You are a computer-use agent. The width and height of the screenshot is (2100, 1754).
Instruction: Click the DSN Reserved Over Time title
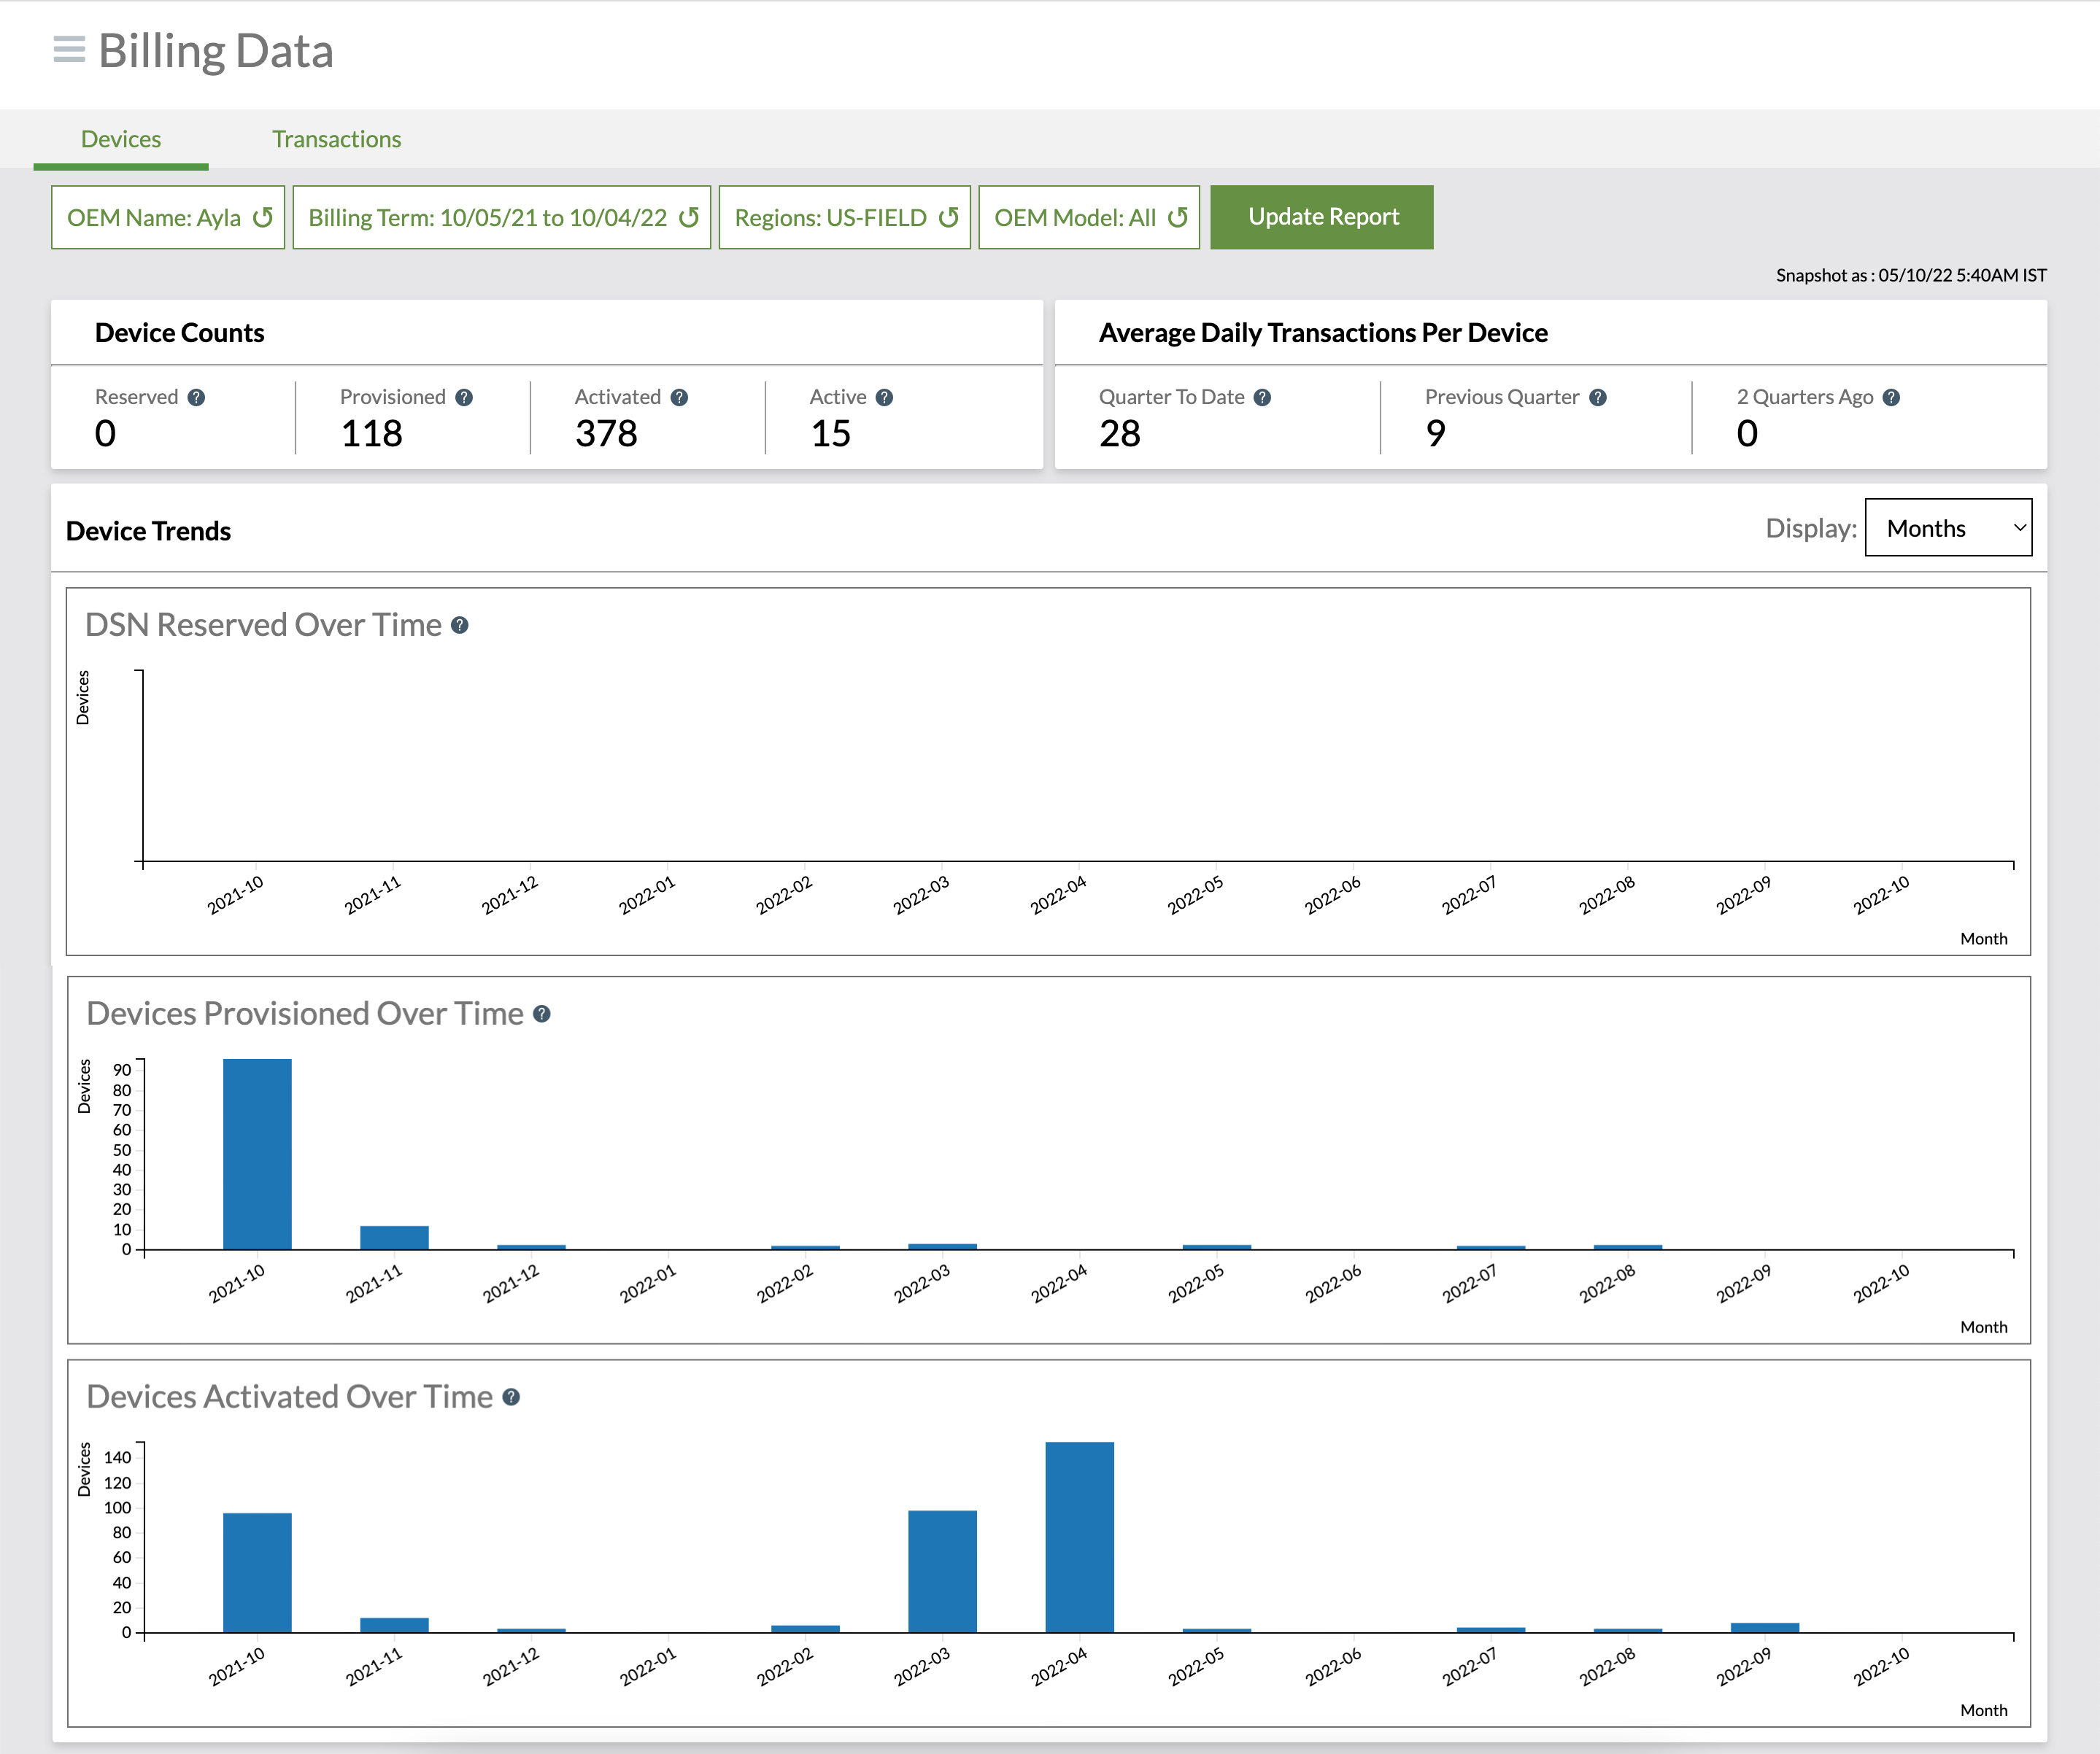tap(263, 624)
